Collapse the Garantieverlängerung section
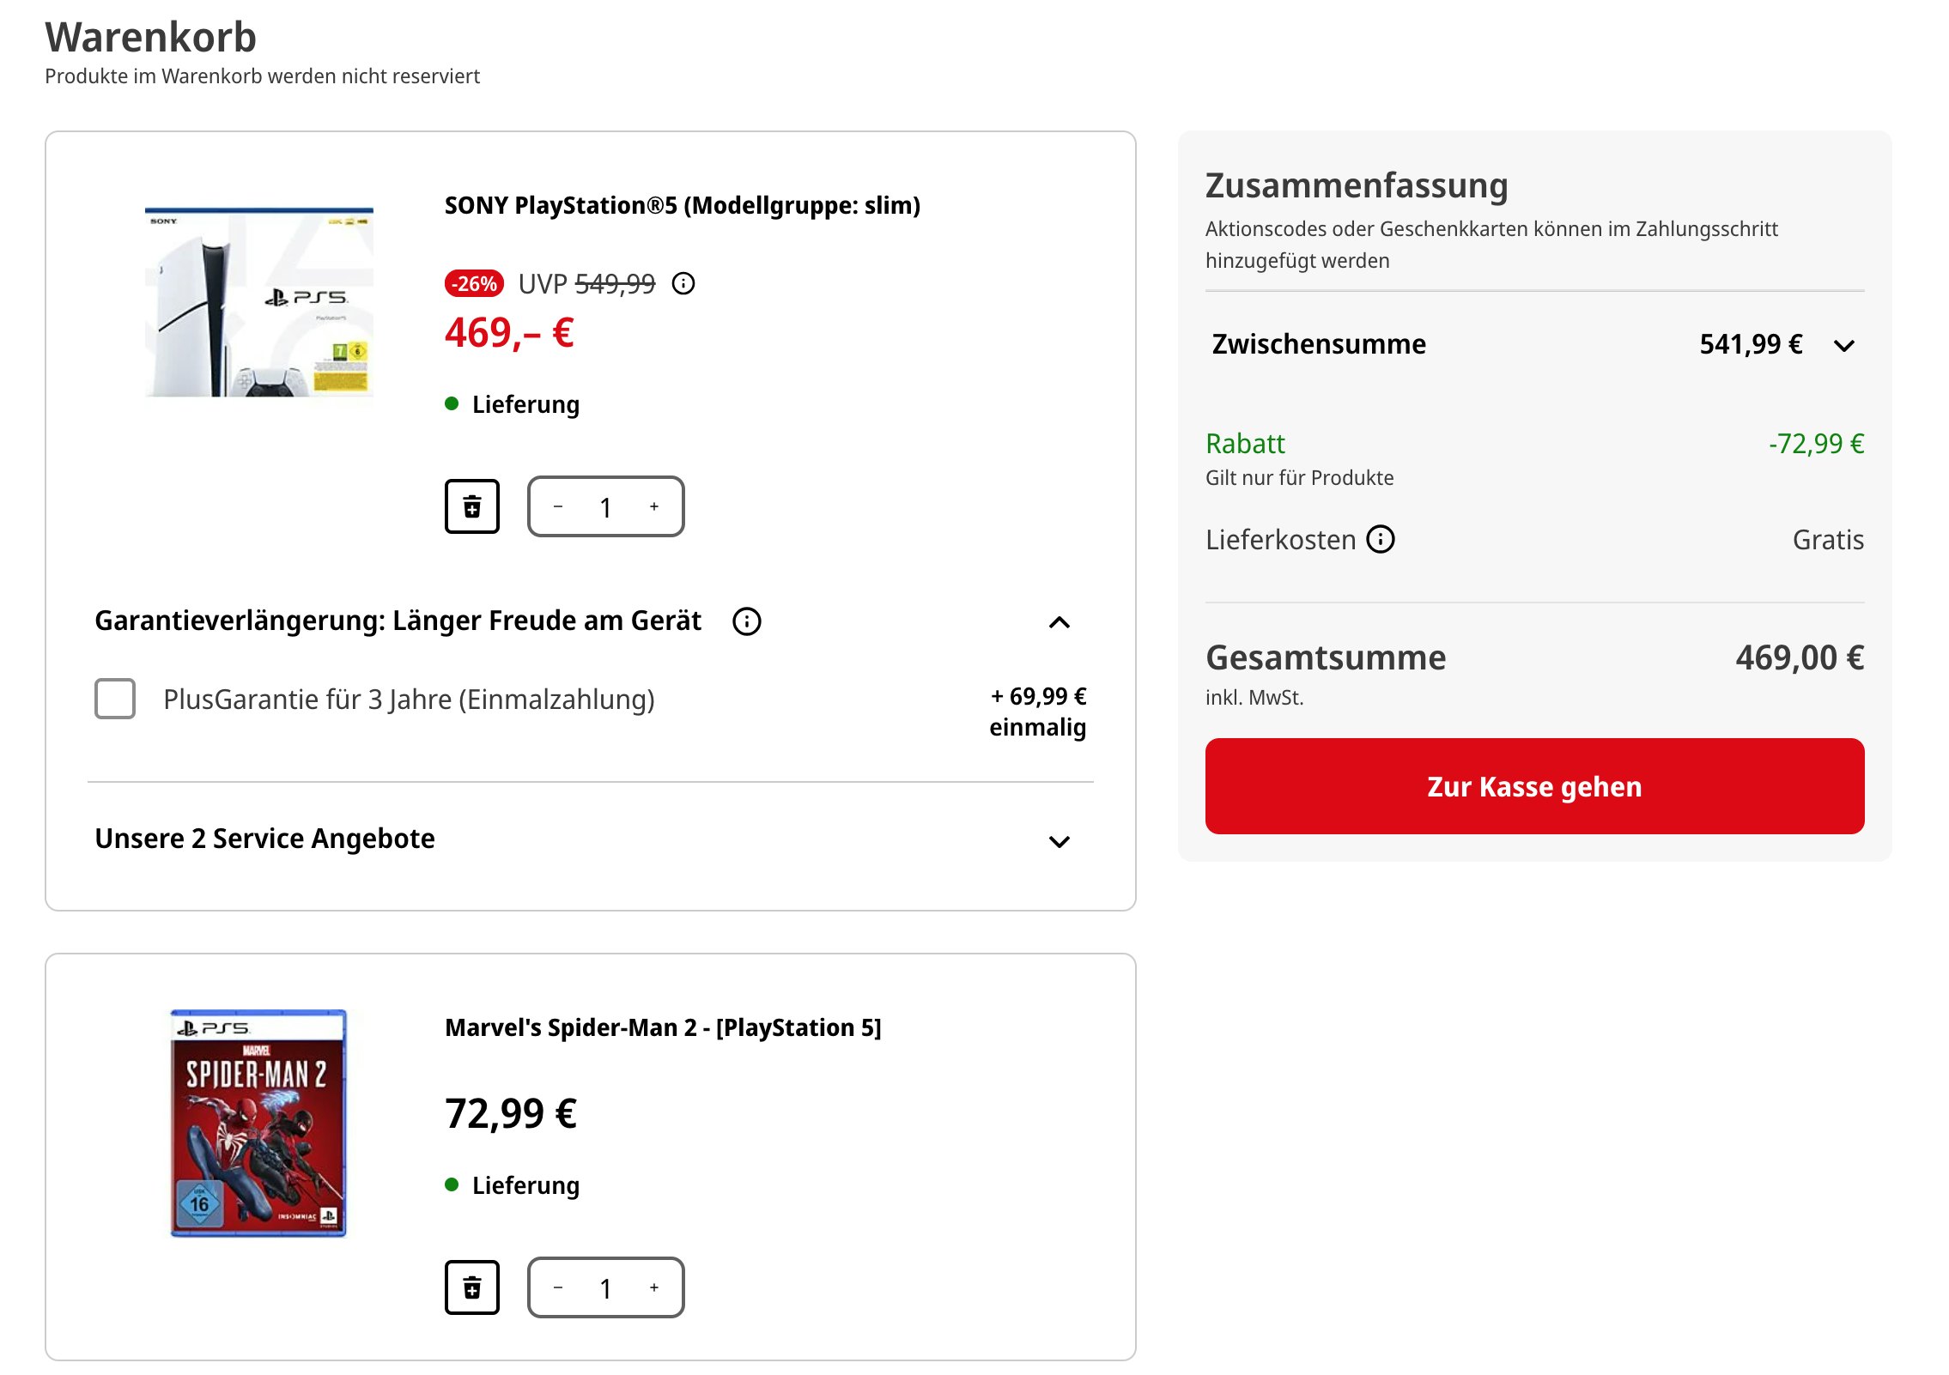 [1062, 621]
